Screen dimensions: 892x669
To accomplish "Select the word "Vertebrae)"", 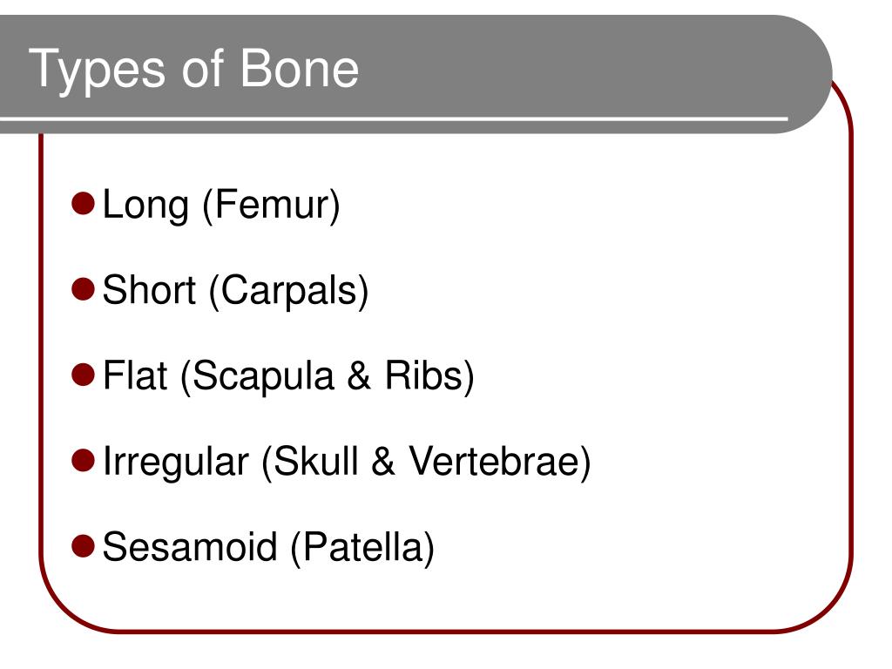I will coord(501,462).
